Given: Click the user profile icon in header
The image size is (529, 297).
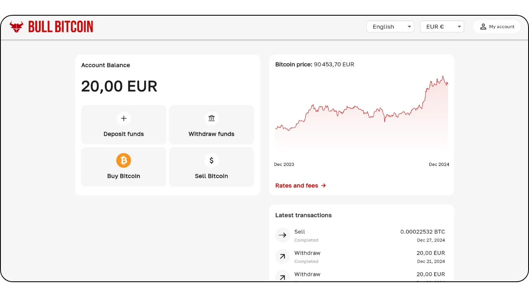Looking at the screenshot, I should click(x=483, y=27).
